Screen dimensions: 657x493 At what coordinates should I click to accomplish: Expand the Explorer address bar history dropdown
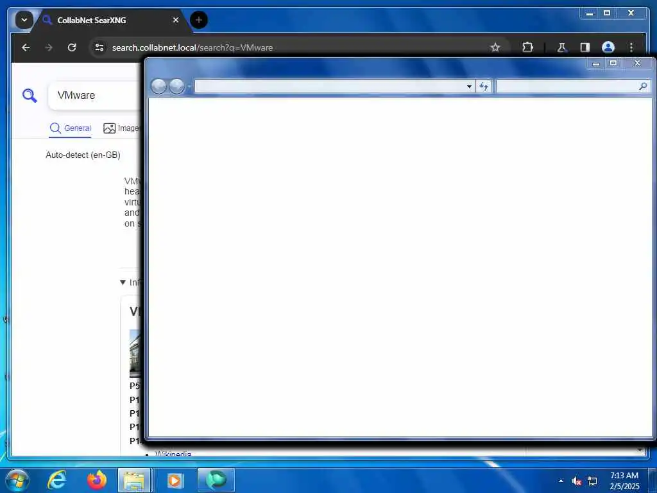tap(469, 87)
